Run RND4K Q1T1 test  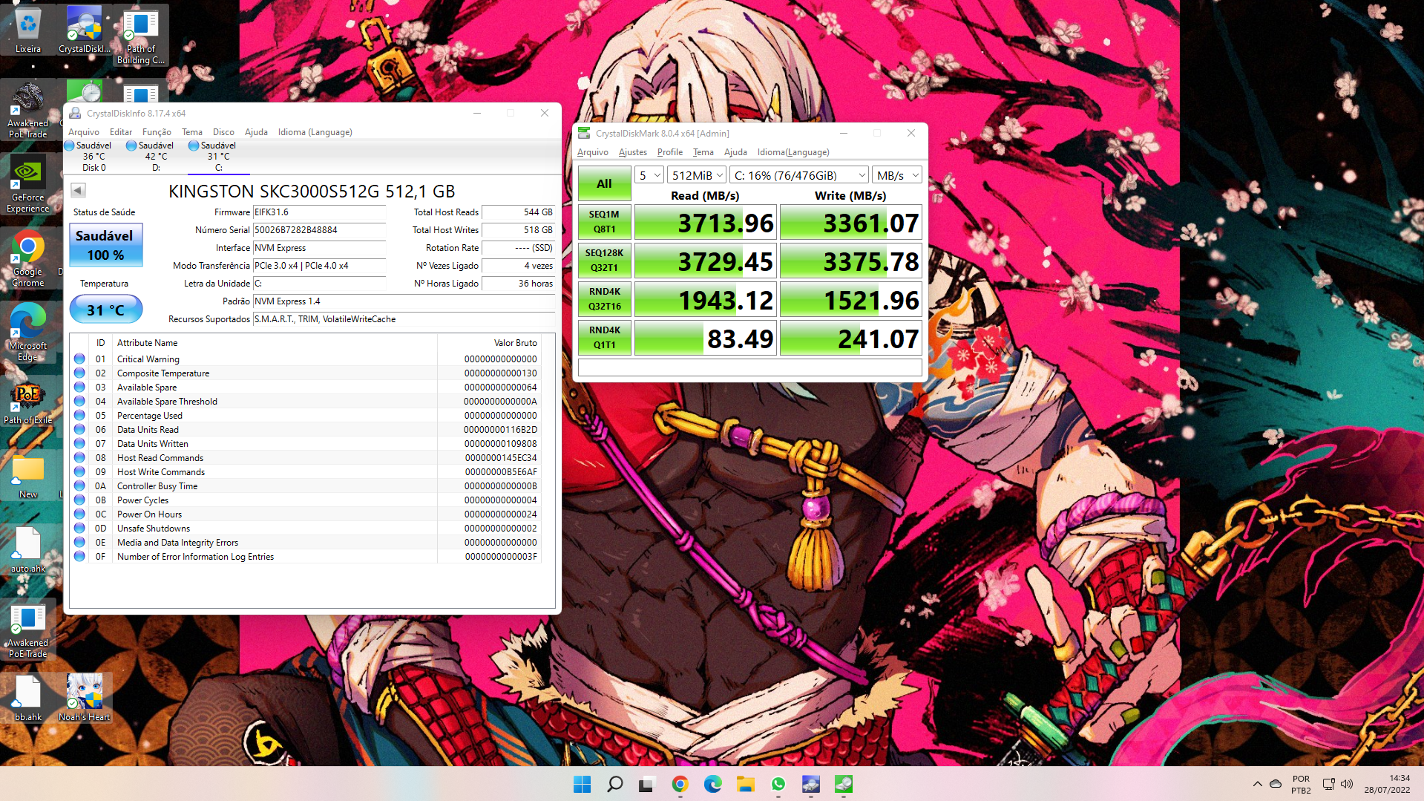tap(604, 337)
